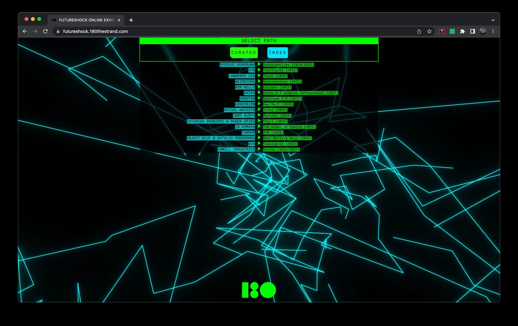Open Convo 2.2 Complex Confessional (2022)
The width and height of the screenshot is (518, 326).
[300, 93]
